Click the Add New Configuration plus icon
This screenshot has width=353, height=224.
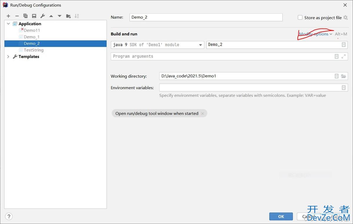click(8, 16)
